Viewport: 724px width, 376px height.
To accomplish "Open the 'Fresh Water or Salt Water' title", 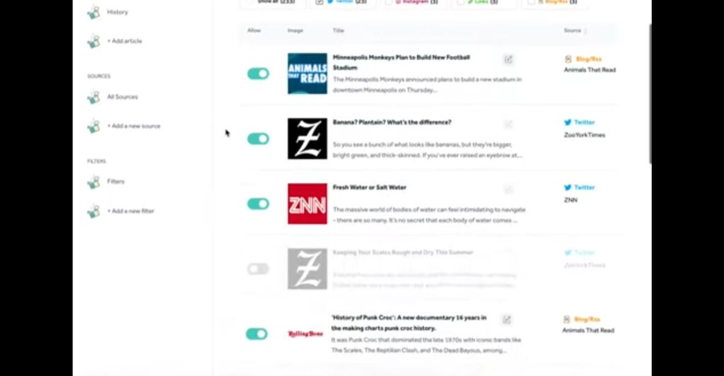I will click(x=369, y=187).
